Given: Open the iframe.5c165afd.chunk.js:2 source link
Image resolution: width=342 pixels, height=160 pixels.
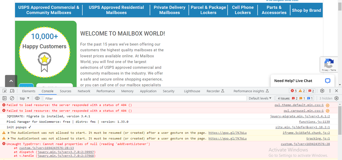Looking at the screenshot, I should point(306,133).
